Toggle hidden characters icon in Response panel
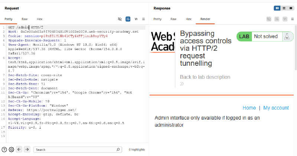 pos(269,19)
